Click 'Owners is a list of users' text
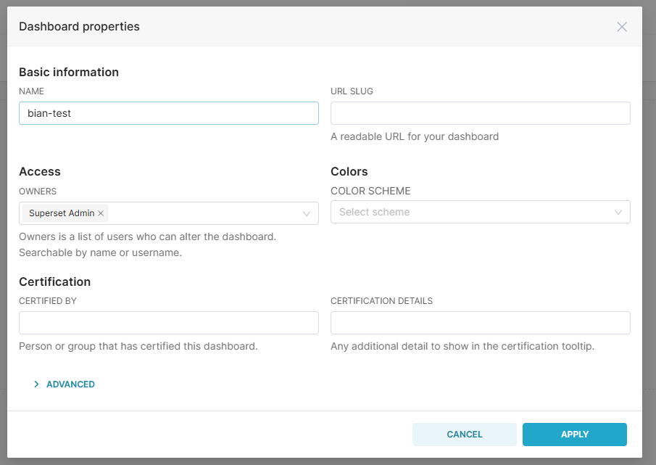The height and width of the screenshot is (465, 656). click(148, 237)
